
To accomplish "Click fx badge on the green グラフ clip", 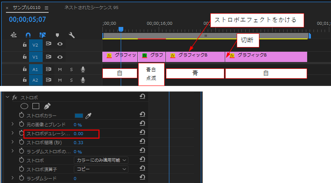I will point(145,56).
